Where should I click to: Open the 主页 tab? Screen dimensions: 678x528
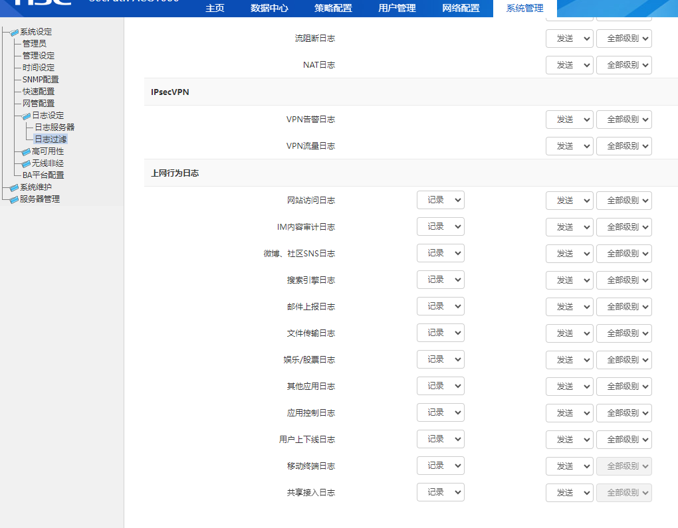215,8
